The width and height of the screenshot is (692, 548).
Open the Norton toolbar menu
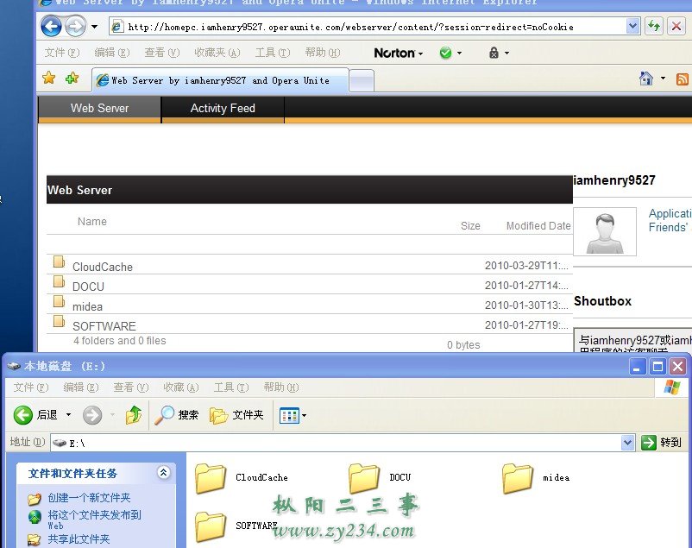[x=399, y=53]
